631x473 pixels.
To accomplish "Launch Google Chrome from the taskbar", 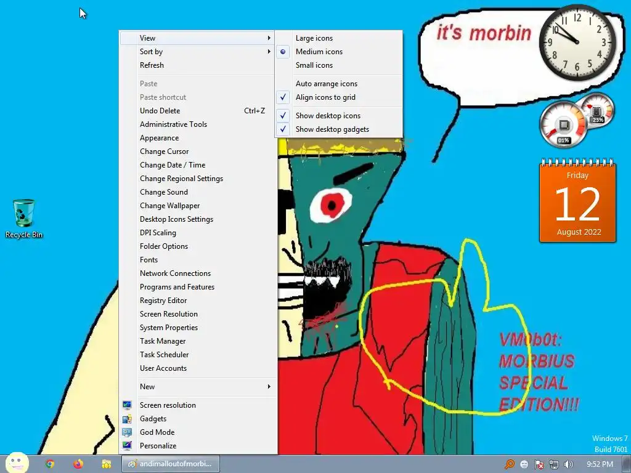I will (50, 464).
